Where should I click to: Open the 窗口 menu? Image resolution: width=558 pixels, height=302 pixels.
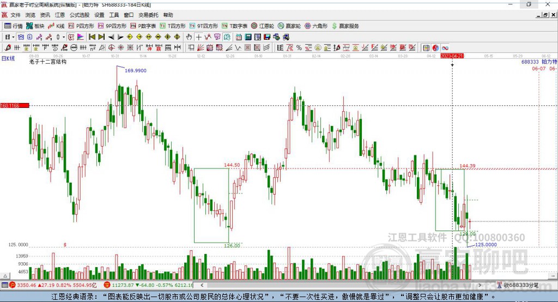pos(129,15)
